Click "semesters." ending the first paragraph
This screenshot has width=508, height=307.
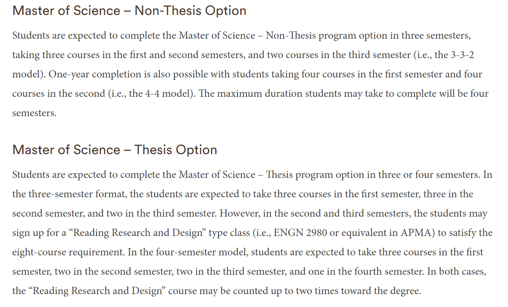34,113
